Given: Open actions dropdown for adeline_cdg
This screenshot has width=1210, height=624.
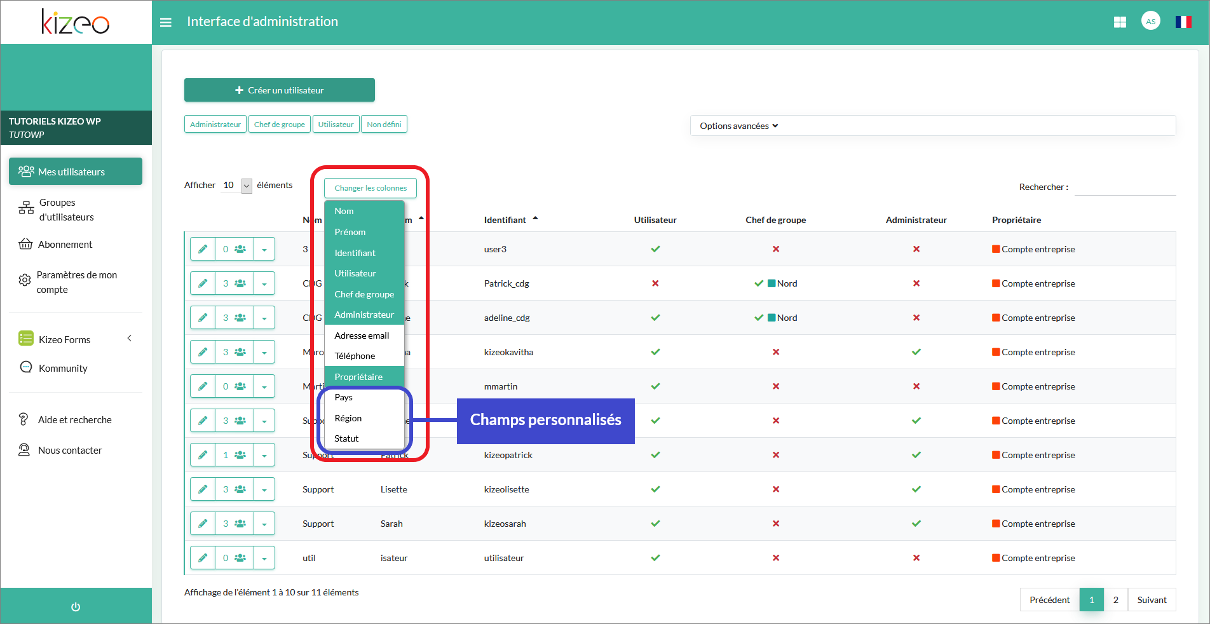Looking at the screenshot, I should [x=264, y=318].
